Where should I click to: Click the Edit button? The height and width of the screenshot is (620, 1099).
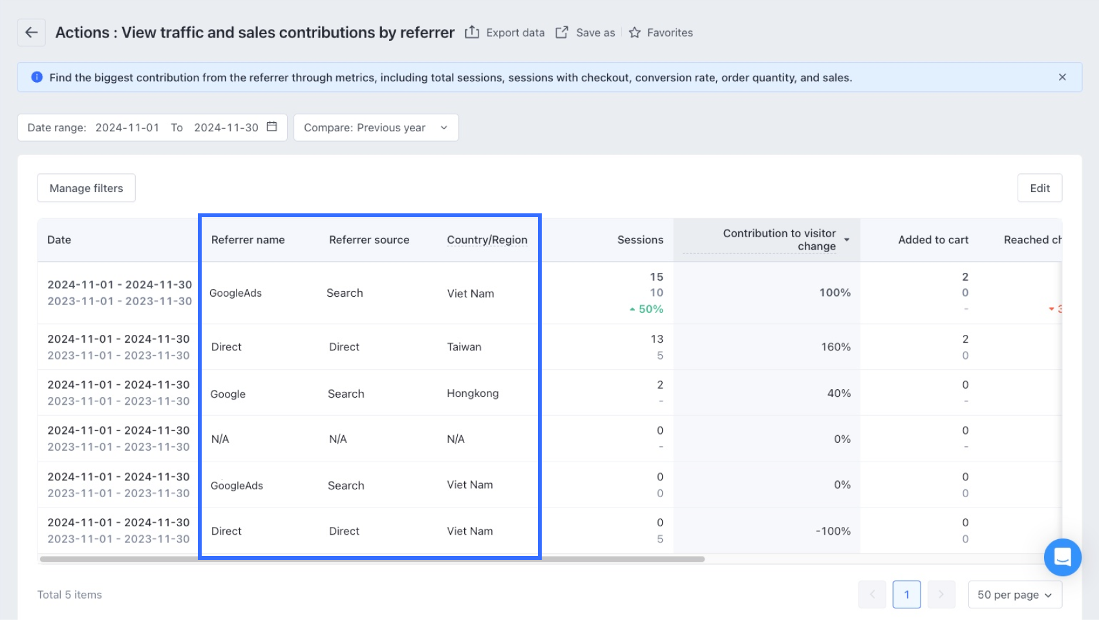tap(1040, 188)
